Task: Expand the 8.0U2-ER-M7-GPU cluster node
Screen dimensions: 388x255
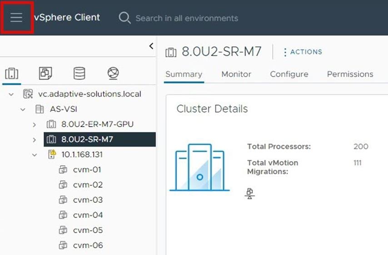Action: (35, 124)
